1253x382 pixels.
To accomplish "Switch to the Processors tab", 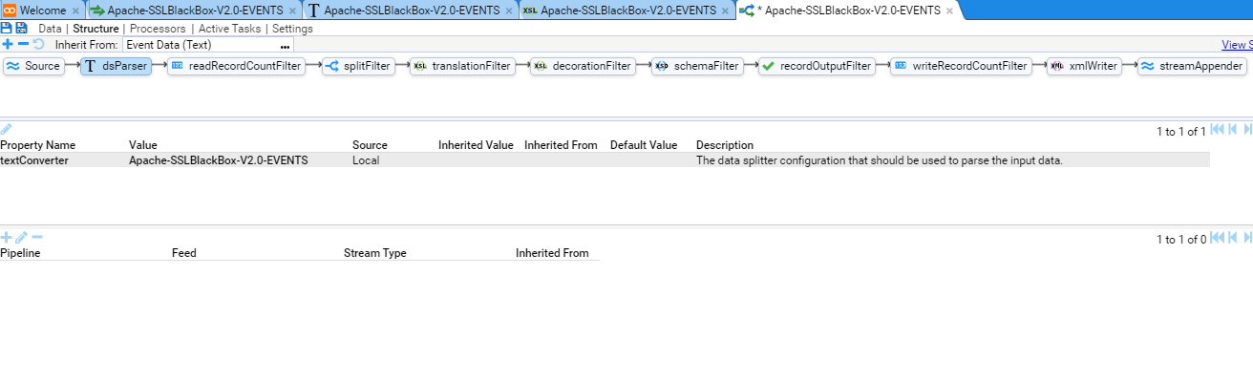I will (158, 29).
